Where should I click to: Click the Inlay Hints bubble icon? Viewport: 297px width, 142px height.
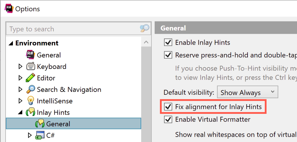(x=30, y=112)
